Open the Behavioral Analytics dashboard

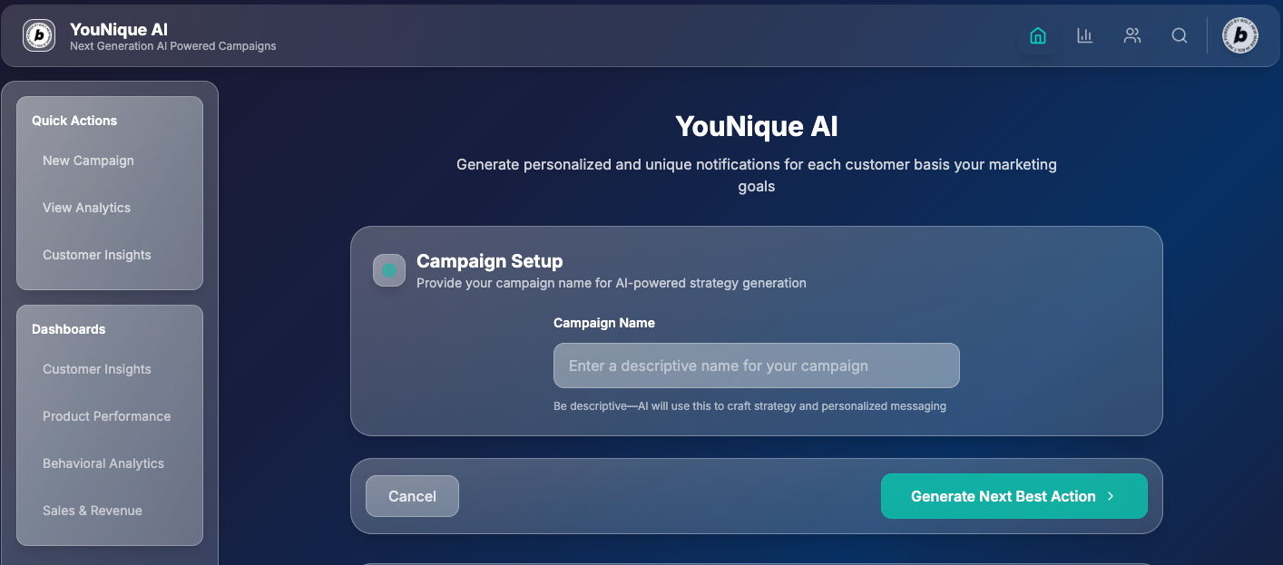pyautogui.click(x=103, y=463)
